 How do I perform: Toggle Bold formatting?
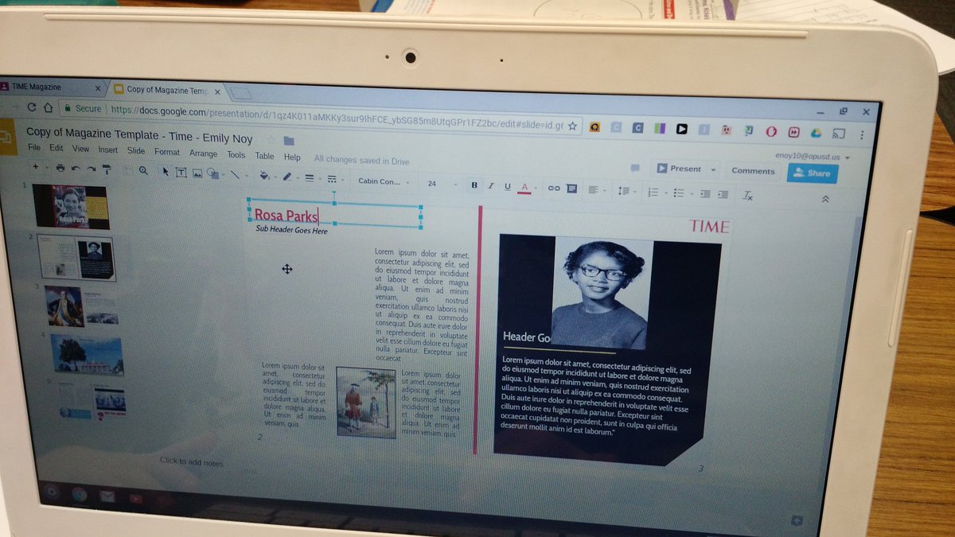pyautogui.click(x=475, y=185)
